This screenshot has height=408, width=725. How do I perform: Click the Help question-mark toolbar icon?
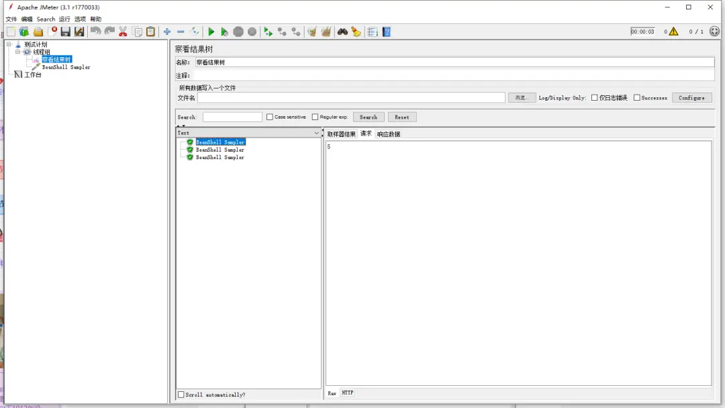(387, 32)
